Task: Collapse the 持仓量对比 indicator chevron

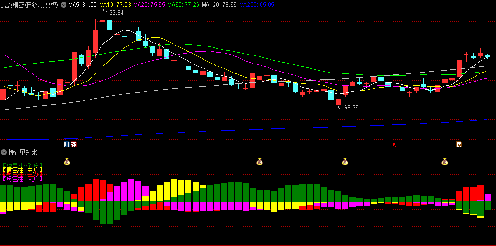Action: [4, 152]
